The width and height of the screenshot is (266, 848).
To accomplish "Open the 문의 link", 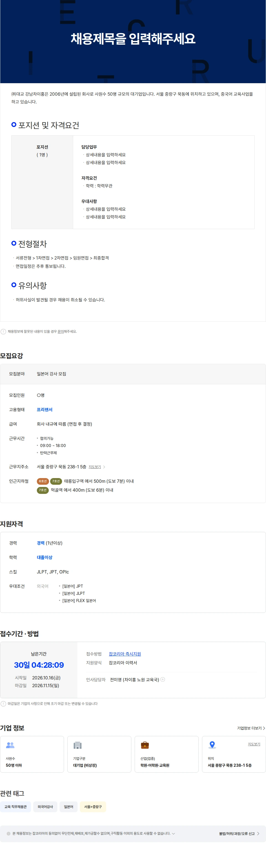I will pyautogui.click(x=60, y=331).
